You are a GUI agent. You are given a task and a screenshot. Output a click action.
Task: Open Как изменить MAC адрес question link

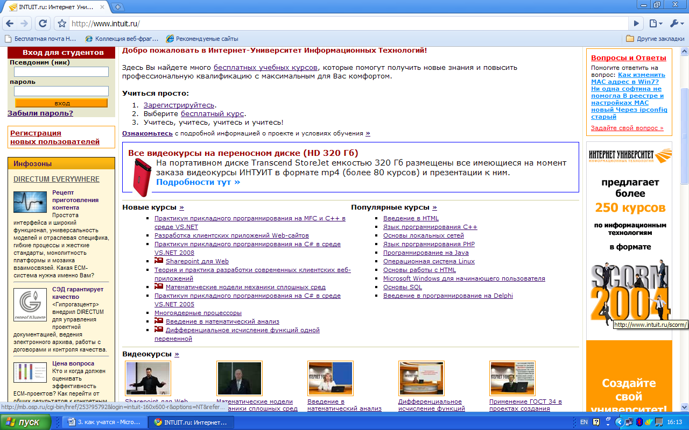629,96
